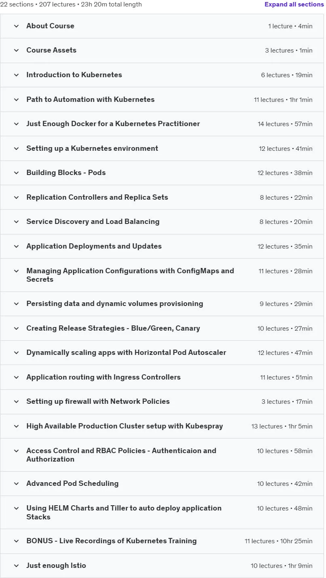Open chevron beside Replication Controllers and Replica Sets
This screenshot has height=578, width=326.
tap(17, 198)
